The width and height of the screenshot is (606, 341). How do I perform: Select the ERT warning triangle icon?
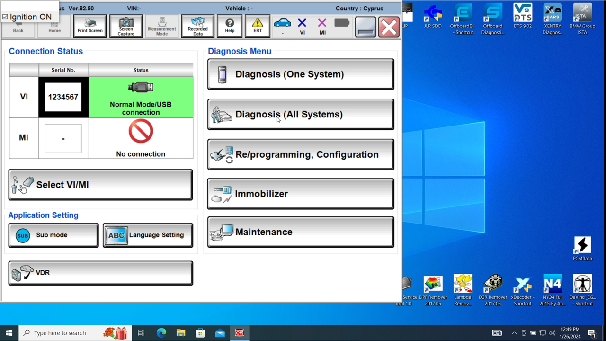[257, 26]
